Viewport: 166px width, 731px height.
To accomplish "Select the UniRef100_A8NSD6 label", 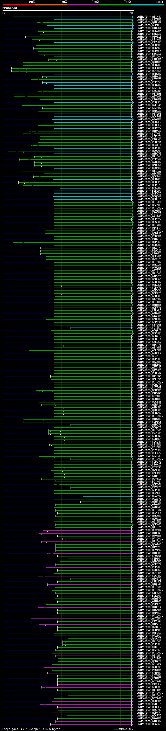I will point(149,305).
